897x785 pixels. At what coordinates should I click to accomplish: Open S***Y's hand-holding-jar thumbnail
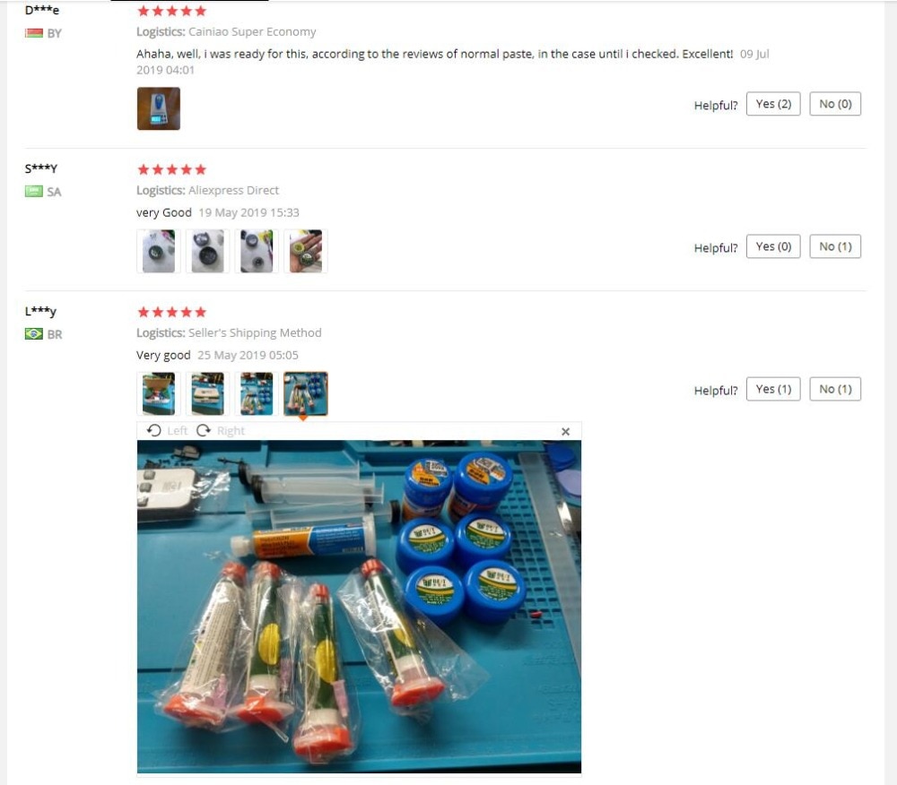coord(306,252)
